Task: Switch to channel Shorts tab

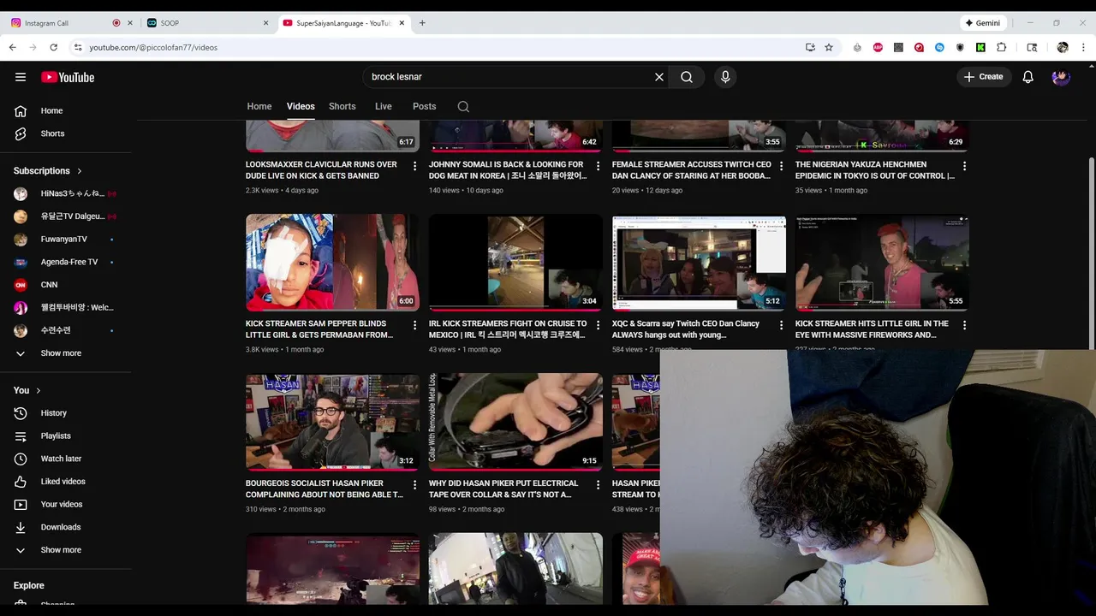Action: tap(342, 106)
